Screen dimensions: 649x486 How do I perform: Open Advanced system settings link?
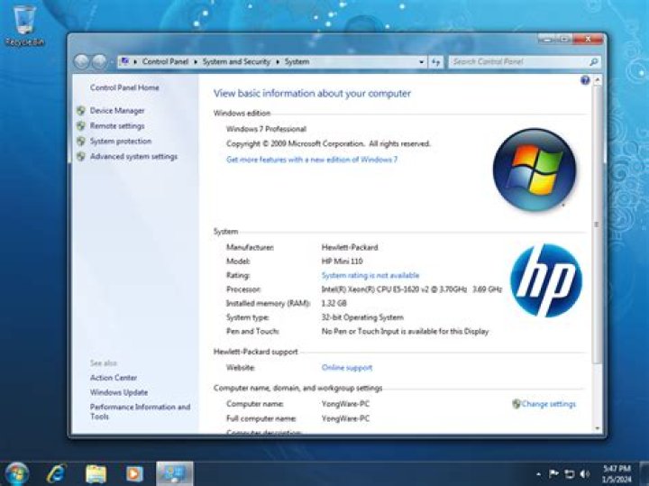(133, 157)
